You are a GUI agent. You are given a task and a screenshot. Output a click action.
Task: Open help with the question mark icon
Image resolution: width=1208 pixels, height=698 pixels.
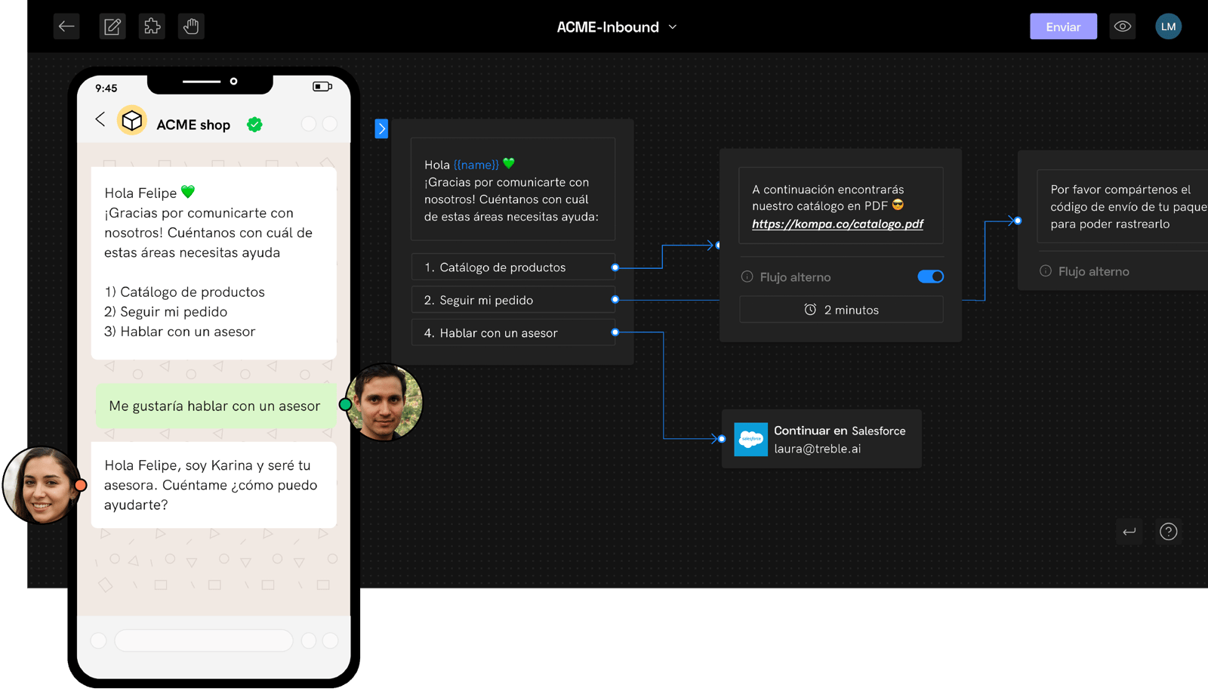click(1168, 532)
